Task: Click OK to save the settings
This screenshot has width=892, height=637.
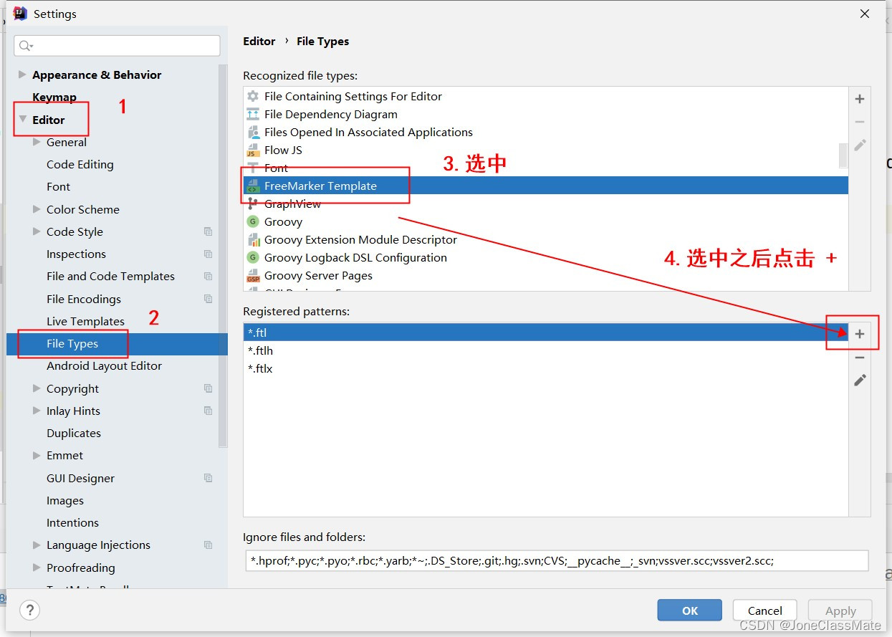Action: click(689, 610)
